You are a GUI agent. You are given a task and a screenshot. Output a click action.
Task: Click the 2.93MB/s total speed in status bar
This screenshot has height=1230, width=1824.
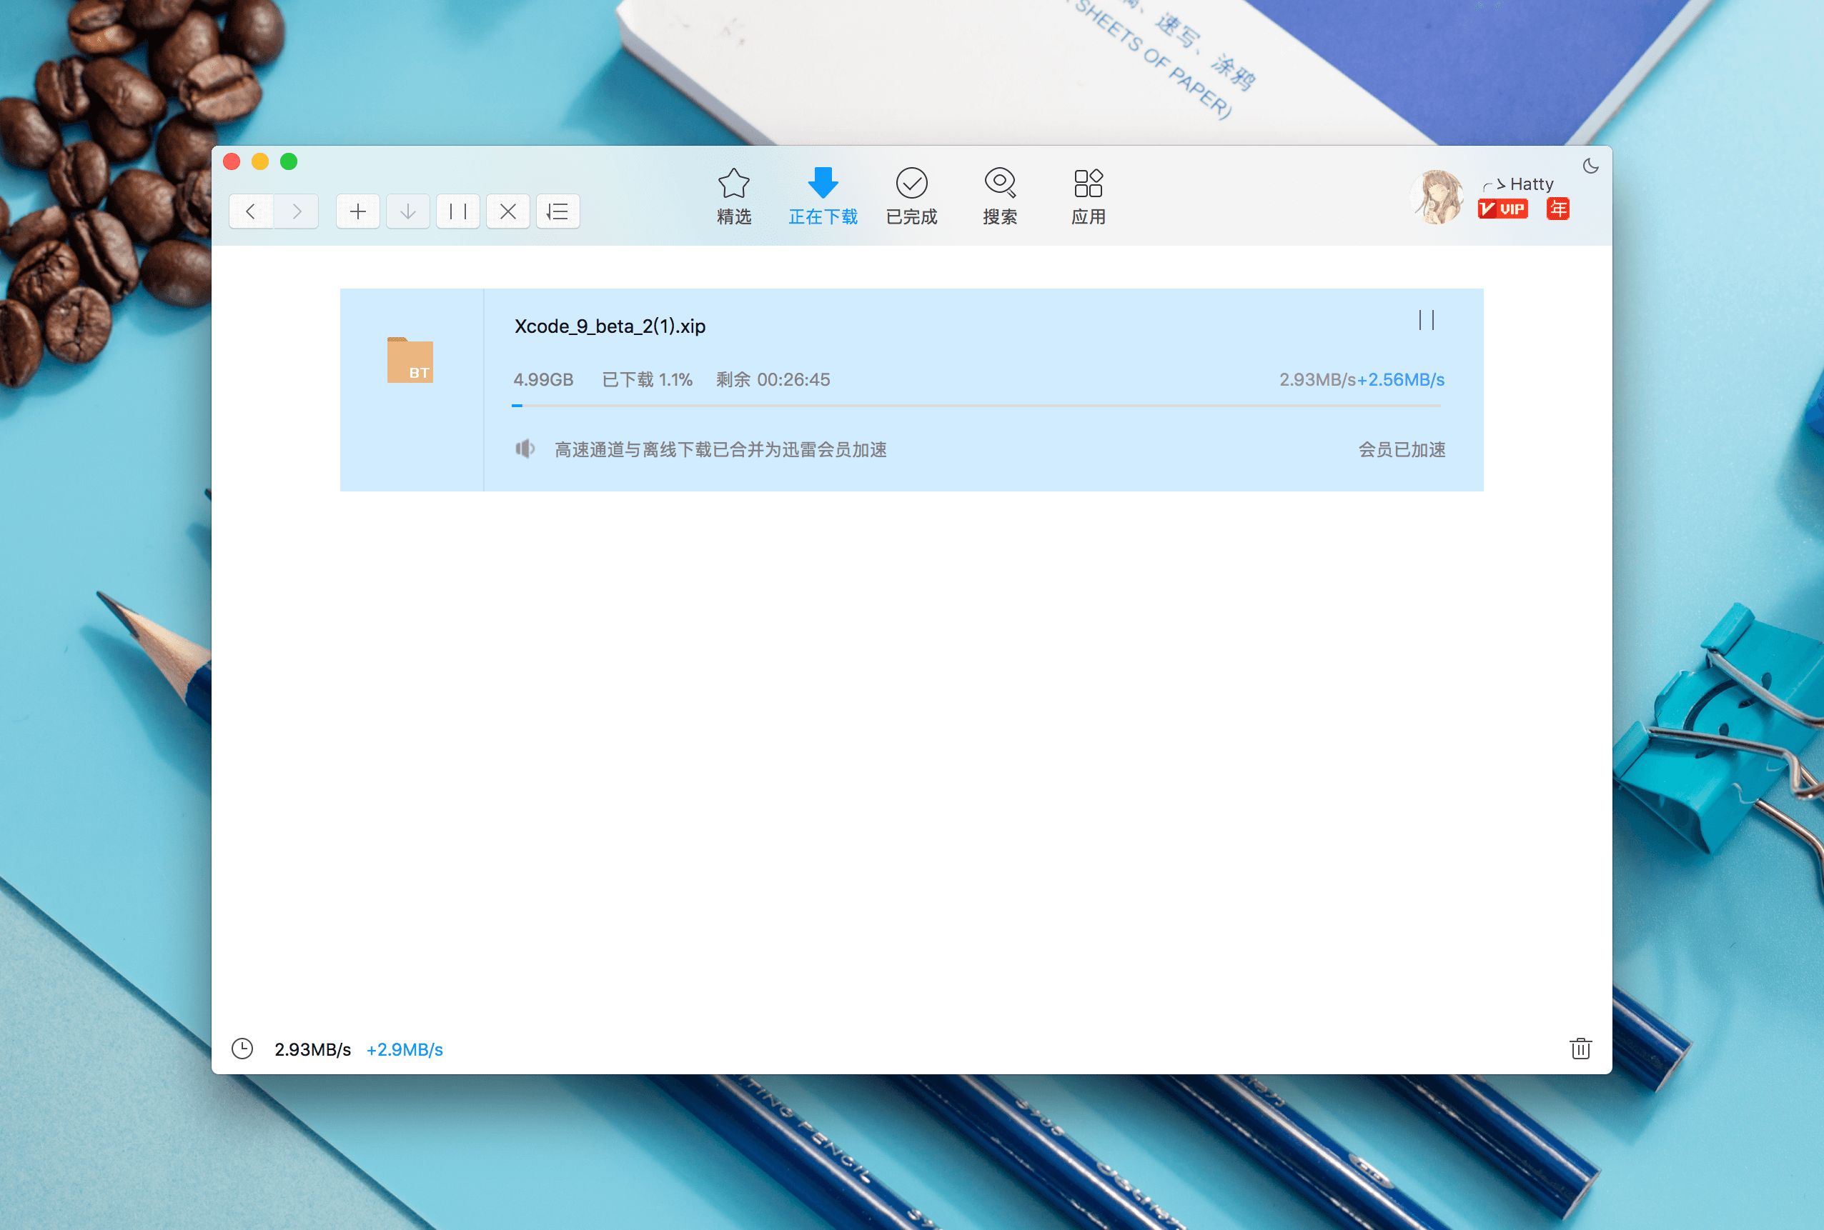(312, 1049)
